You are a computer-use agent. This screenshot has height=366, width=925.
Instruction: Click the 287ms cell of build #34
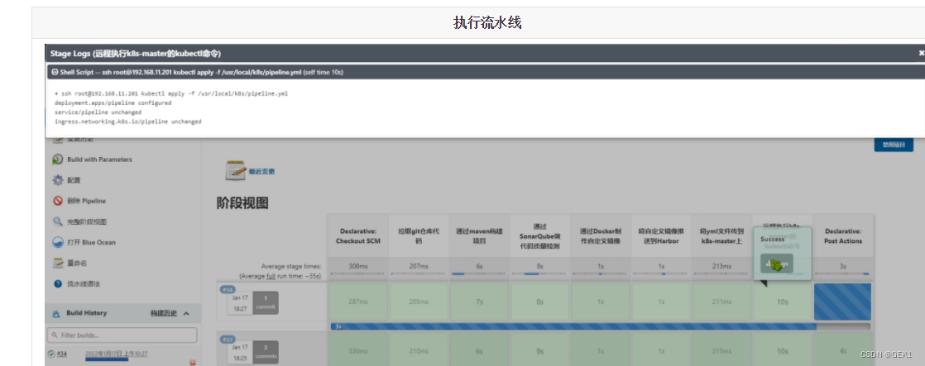point(359,302)
